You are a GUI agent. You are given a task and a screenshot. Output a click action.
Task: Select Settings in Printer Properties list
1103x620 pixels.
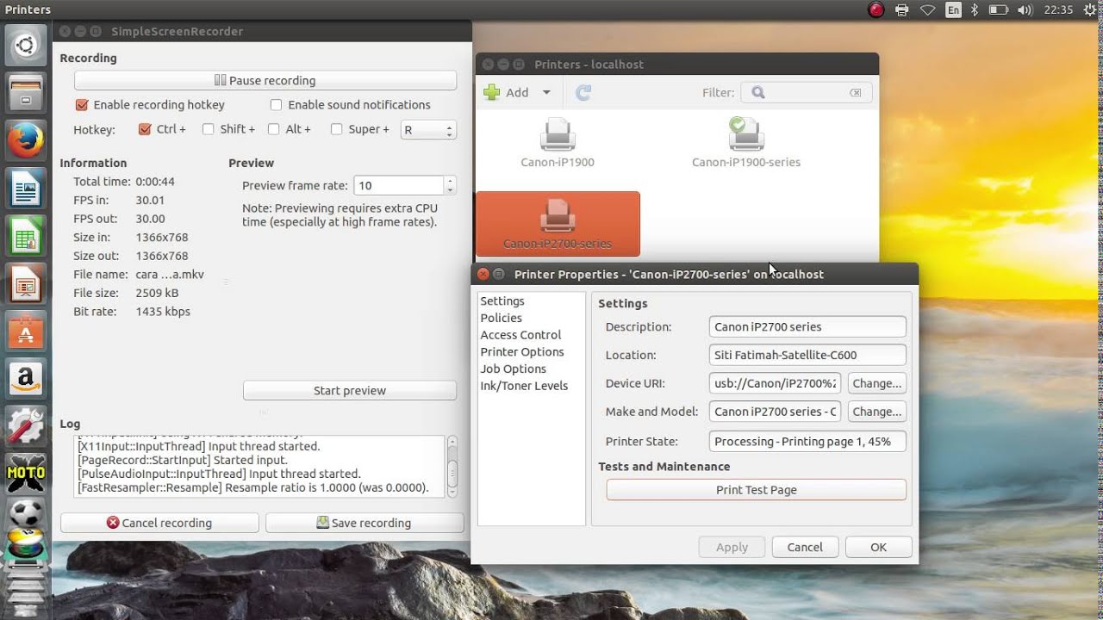click(502, 301)
